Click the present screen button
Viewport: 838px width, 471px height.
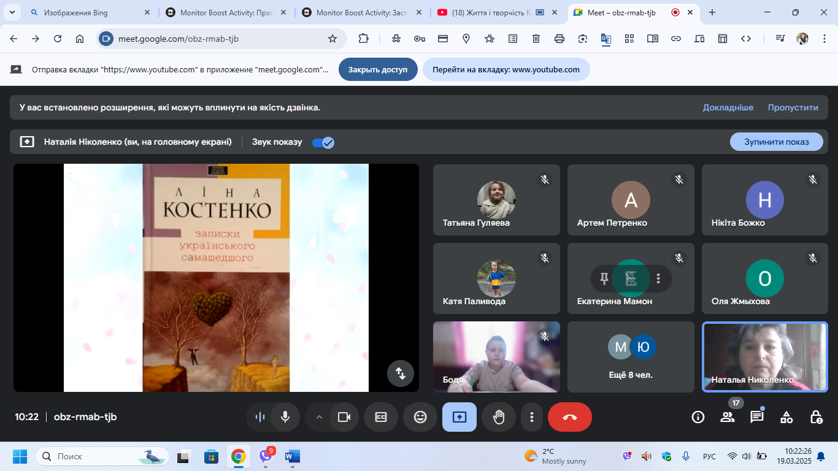click(x=459, y=417)
